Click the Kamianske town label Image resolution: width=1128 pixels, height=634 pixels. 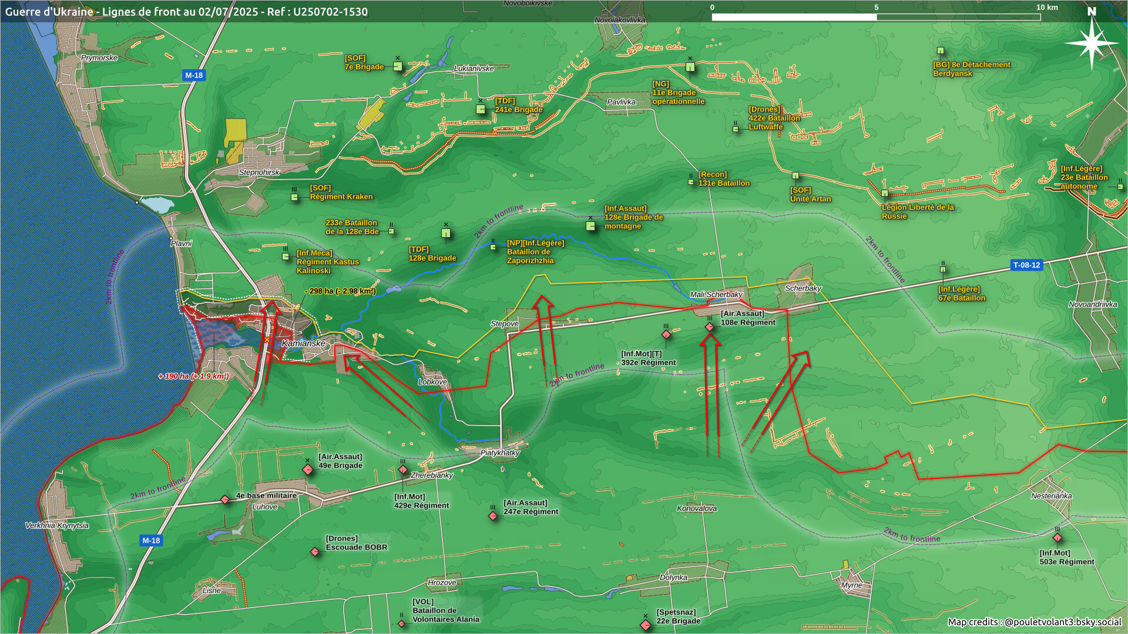(x=304, y=343)
